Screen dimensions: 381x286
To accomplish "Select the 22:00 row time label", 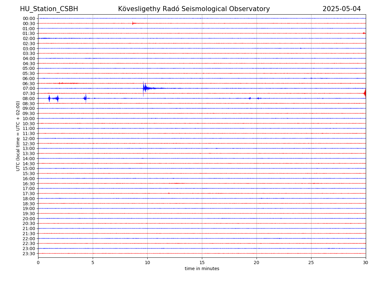I will pos(29,239).
